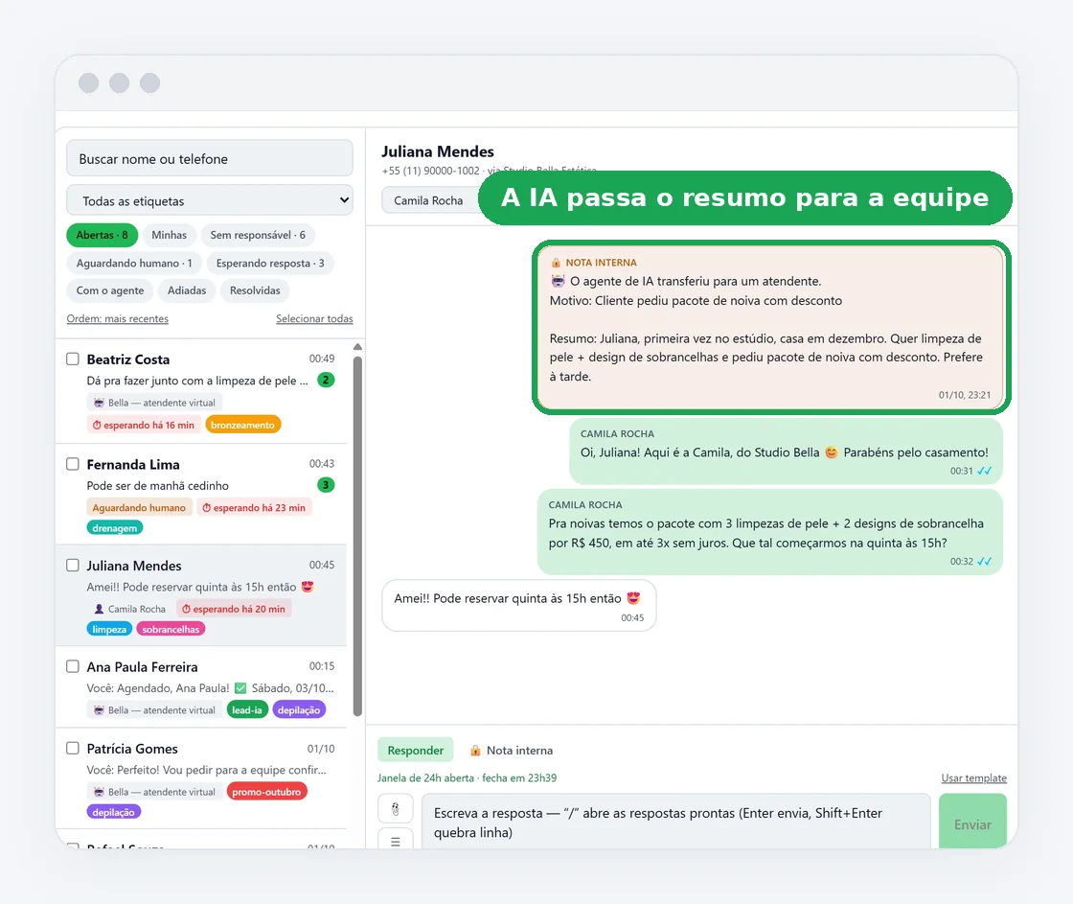Open the Camila Rocha assignee selector
1073x904 pixels.
click(430, 200)
